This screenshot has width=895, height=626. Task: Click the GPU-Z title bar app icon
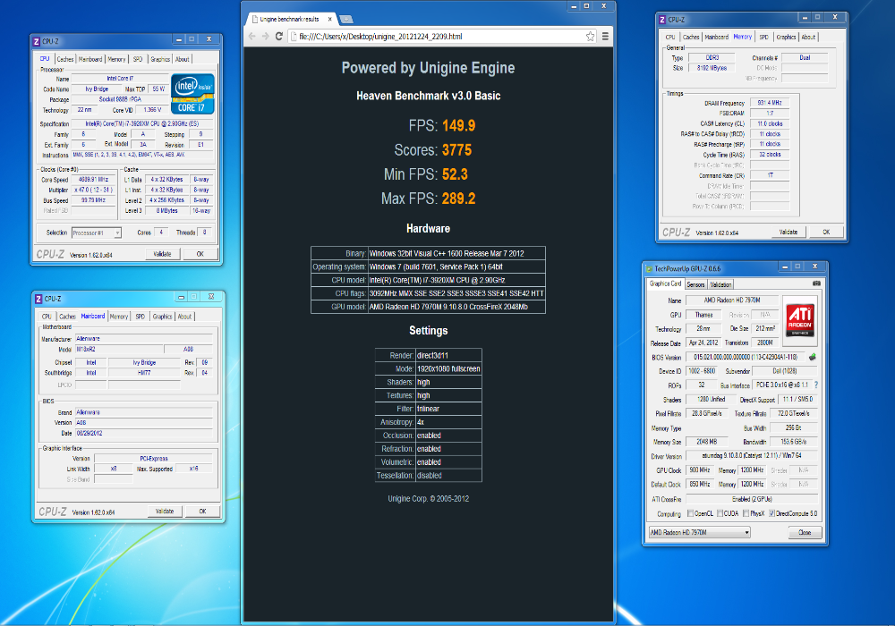click(x=648, y=268)
